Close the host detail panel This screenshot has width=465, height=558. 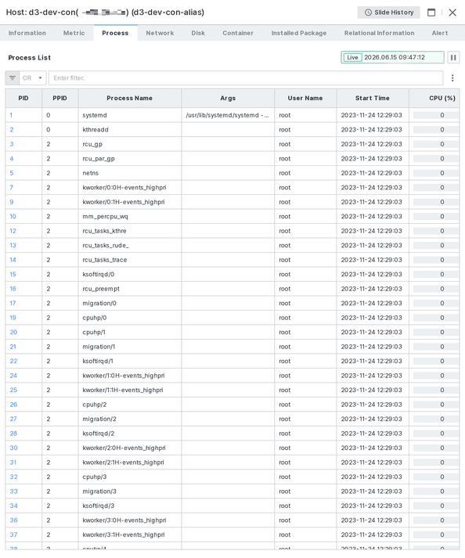(452, 13)
